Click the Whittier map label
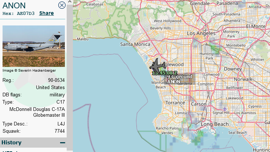Viewport: 270px width, 152px height. pyautogui.click(x=257, y=59)
